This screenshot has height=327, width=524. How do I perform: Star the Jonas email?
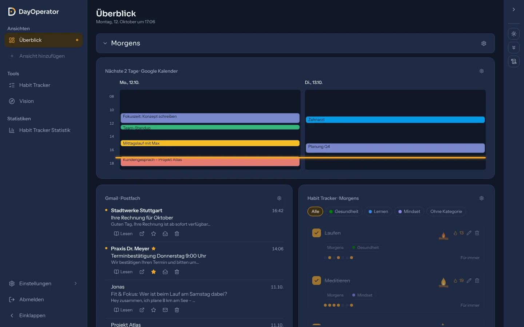pyautogui.click(x=154, y=310)
